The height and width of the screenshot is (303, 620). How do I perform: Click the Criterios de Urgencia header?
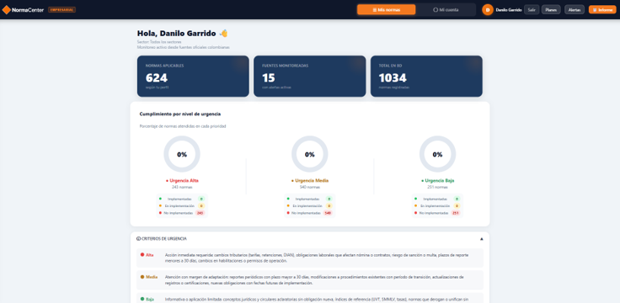[x=310, y=239]
